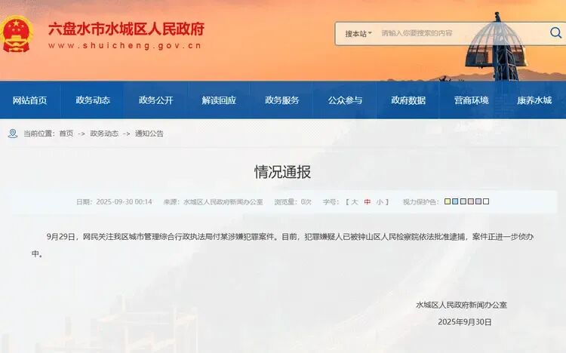
Task: Select the light gray eye-protection swatch
Action: (463, 201)
